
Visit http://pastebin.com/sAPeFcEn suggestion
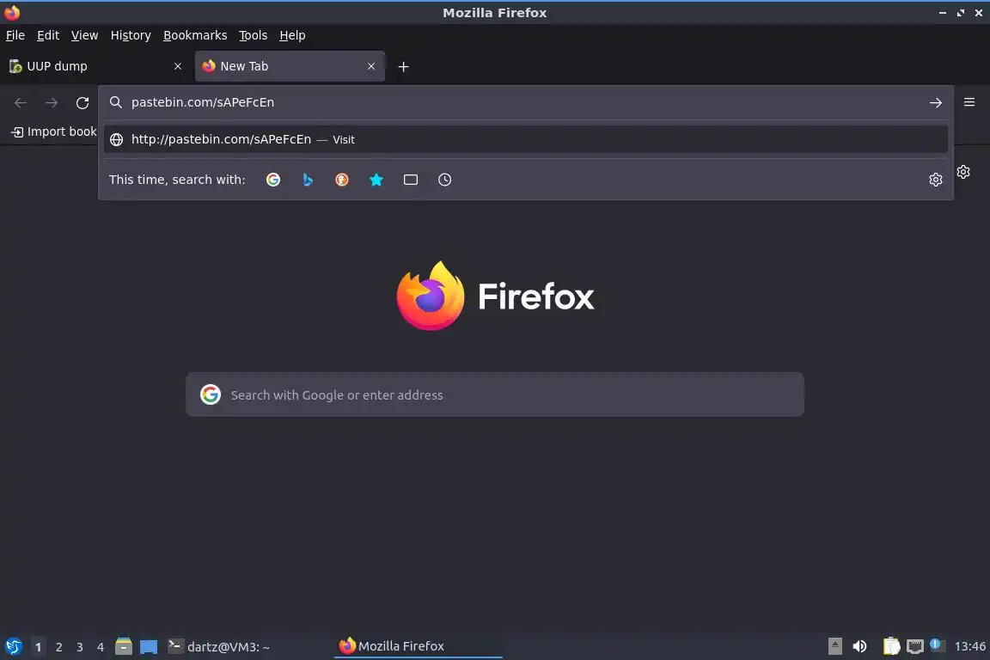[525, 139]
